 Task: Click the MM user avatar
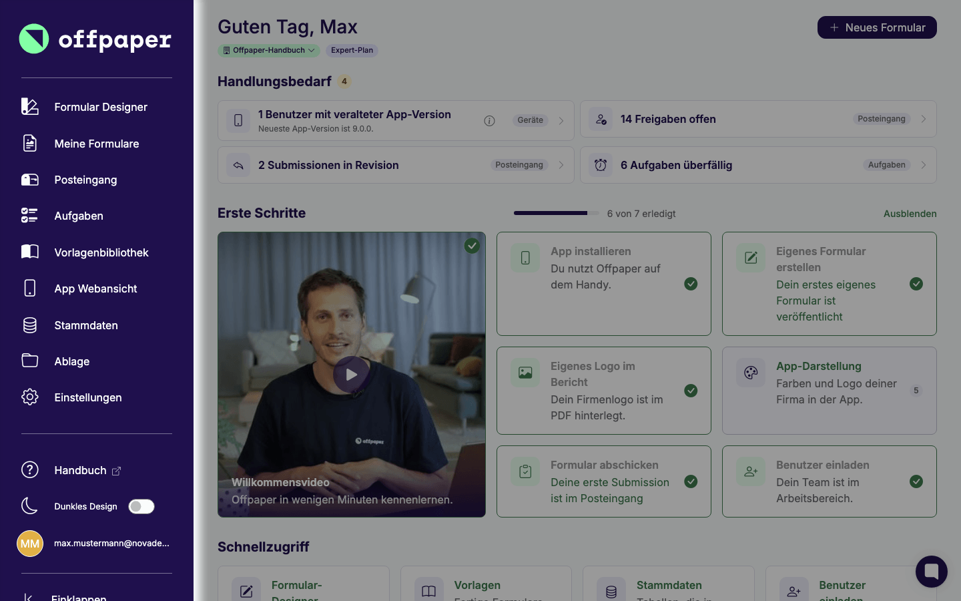(30, 544)
